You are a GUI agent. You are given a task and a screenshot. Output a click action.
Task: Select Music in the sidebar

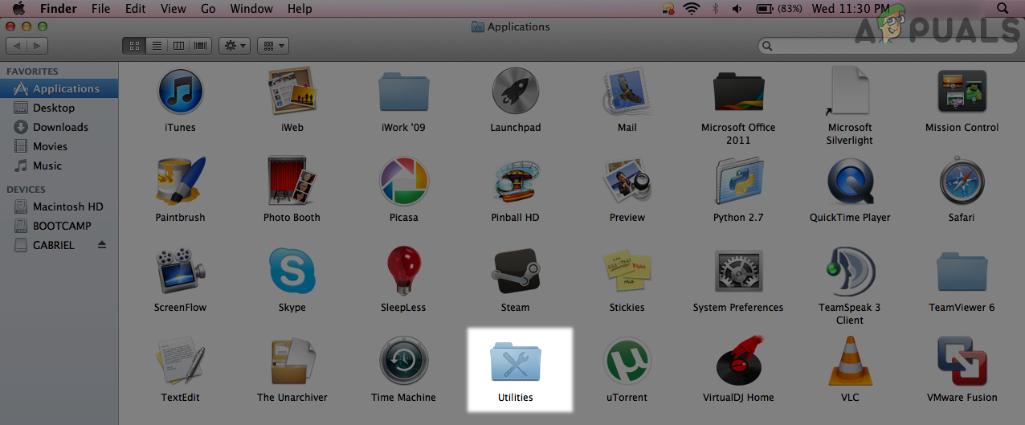point(59,166)
